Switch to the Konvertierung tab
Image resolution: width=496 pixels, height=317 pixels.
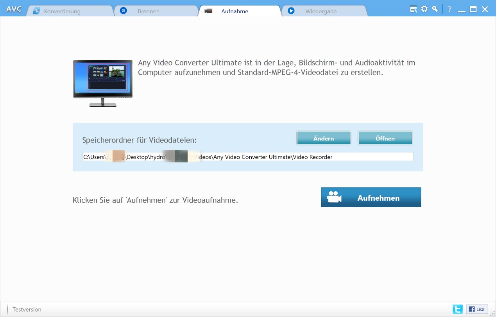[x=70, y=11]
